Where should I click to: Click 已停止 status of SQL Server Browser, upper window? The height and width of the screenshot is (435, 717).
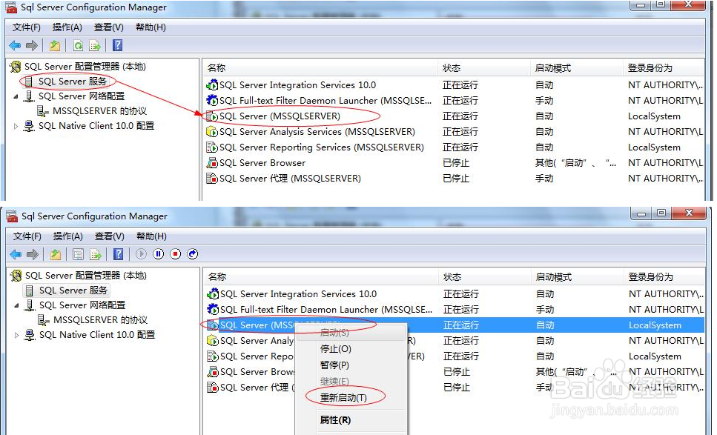pos(456,163)
